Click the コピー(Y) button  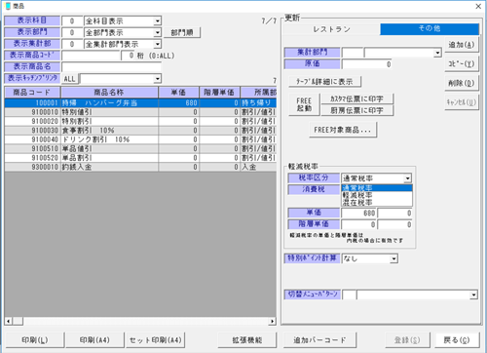click(462, 63)
